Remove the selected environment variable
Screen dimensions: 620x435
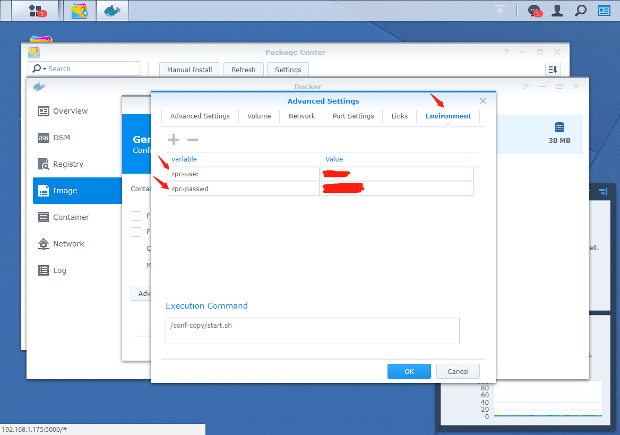click(x=193, y=139)
